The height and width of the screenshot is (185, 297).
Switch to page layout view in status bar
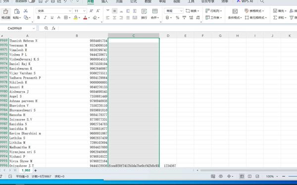point(249,176)
